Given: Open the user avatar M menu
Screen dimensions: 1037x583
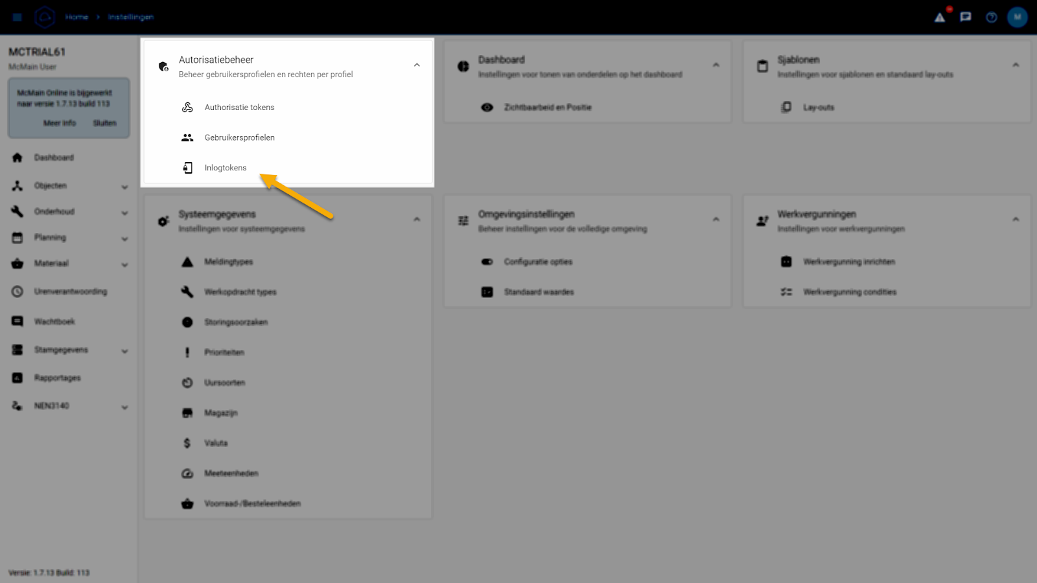Looking at the screenshot, I should [1017, 17].
